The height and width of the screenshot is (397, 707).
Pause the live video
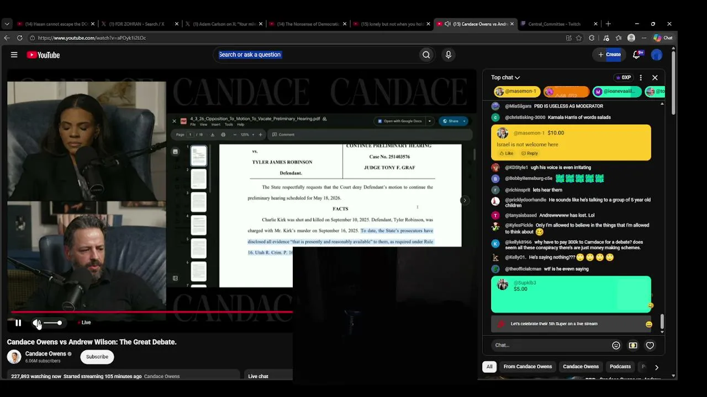18,323
